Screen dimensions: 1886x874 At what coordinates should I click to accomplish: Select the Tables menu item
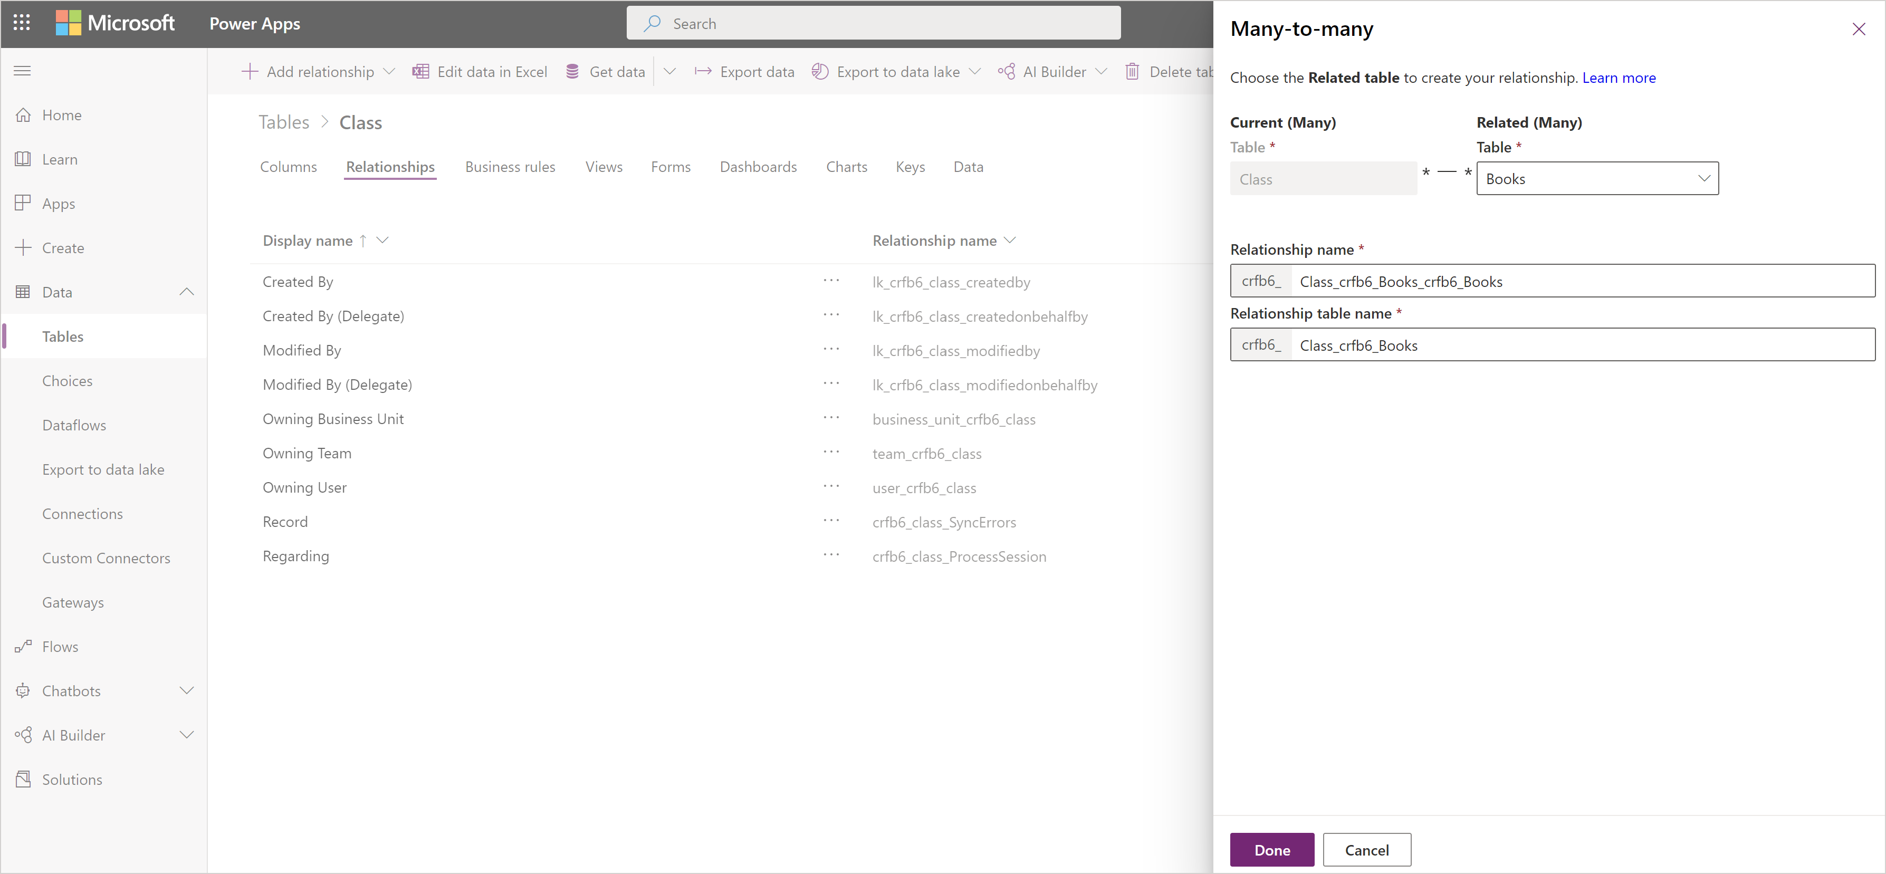[63, 335]
